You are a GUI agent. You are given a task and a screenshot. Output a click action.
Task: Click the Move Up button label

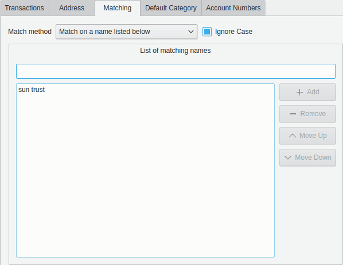point(313,136)
